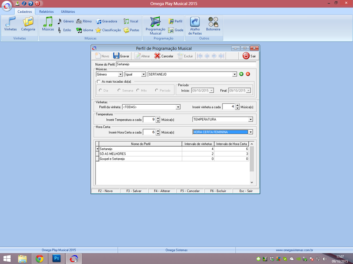
Task: Click F2 - Novo shortcut label
Action: (x=105, y=191)
